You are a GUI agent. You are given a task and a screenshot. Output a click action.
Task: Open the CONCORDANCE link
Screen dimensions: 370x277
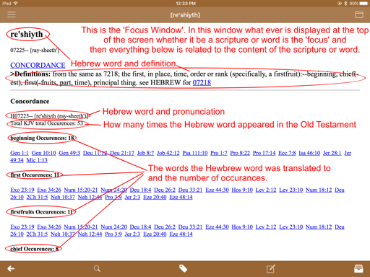(x=38, y=65)
